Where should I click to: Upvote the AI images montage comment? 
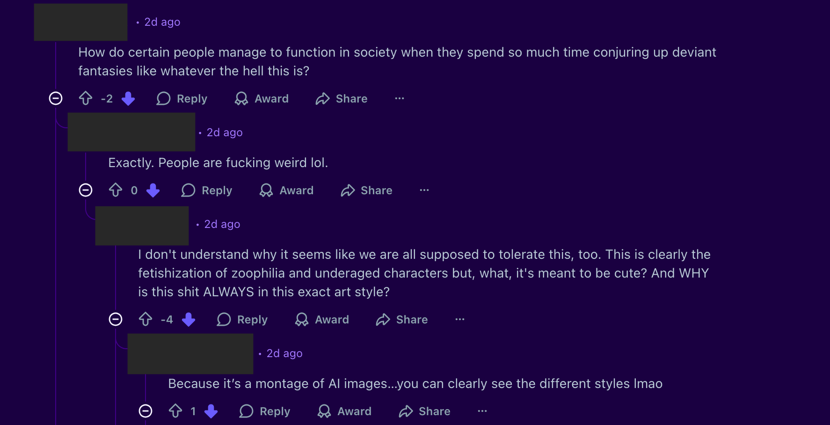click(175, 411)
